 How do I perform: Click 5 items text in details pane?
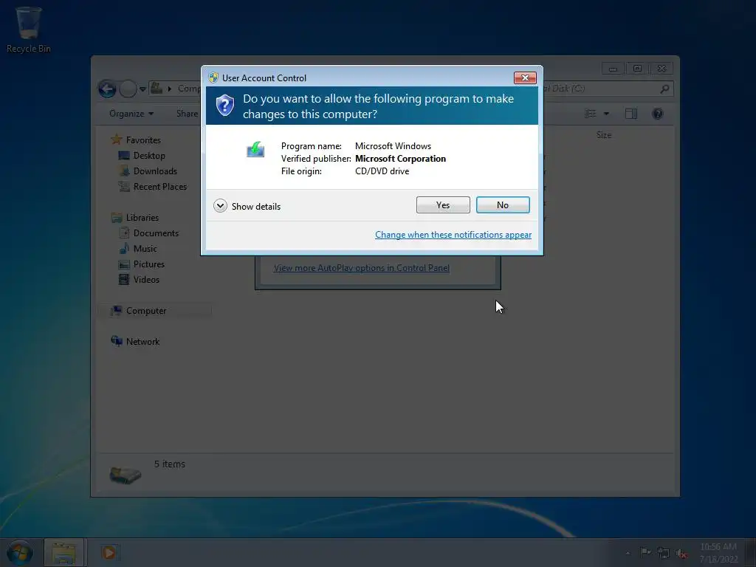click(x=170, y=464)
